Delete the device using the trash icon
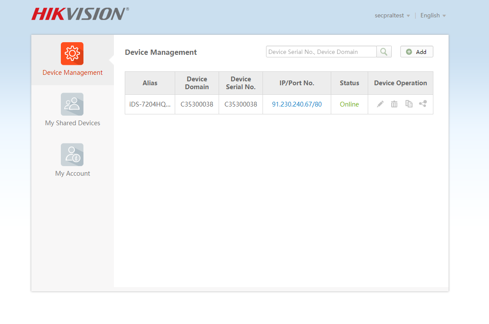This screenshot has height=324, width=489. click(394, 104)
